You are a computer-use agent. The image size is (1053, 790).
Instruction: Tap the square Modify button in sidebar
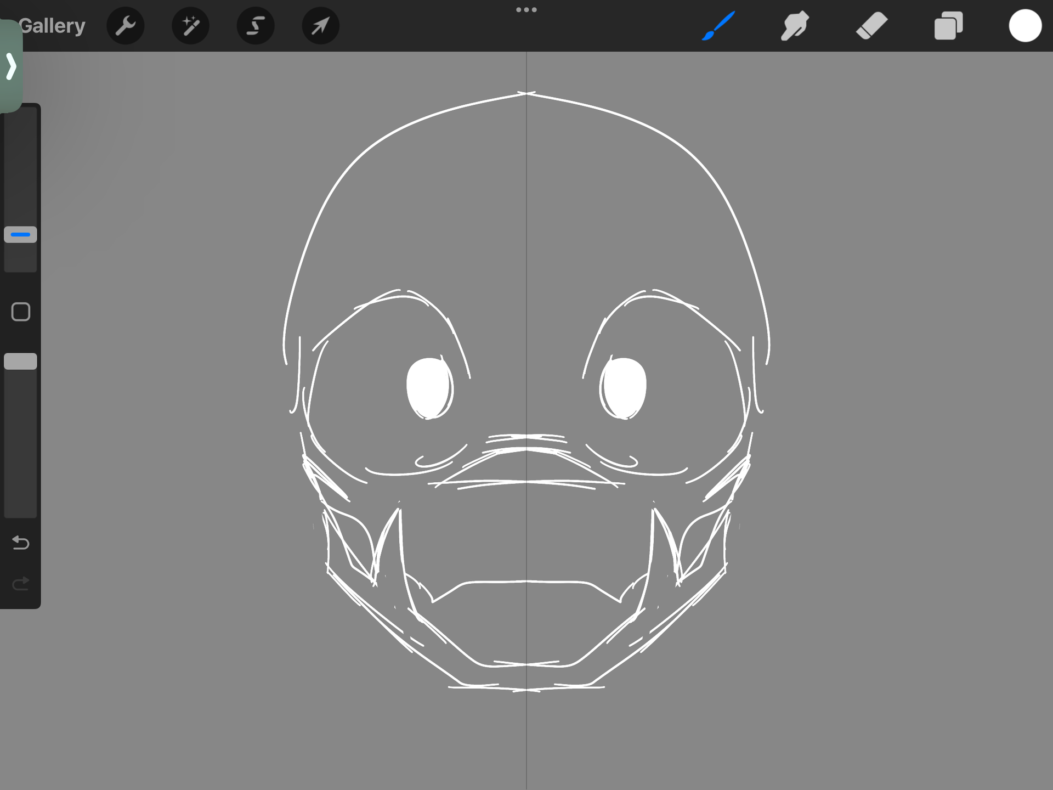tap(21, 312)
